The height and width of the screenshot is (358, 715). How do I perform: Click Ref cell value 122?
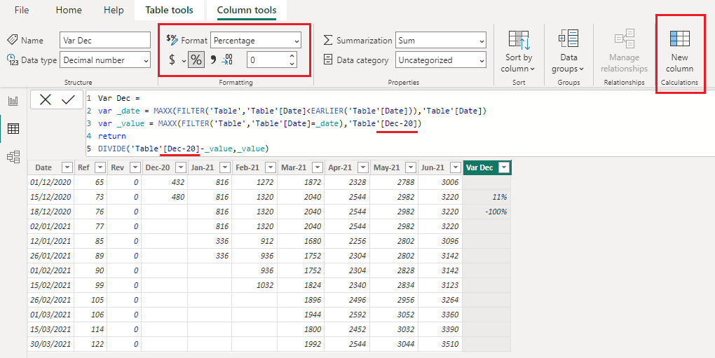(90, 344)
